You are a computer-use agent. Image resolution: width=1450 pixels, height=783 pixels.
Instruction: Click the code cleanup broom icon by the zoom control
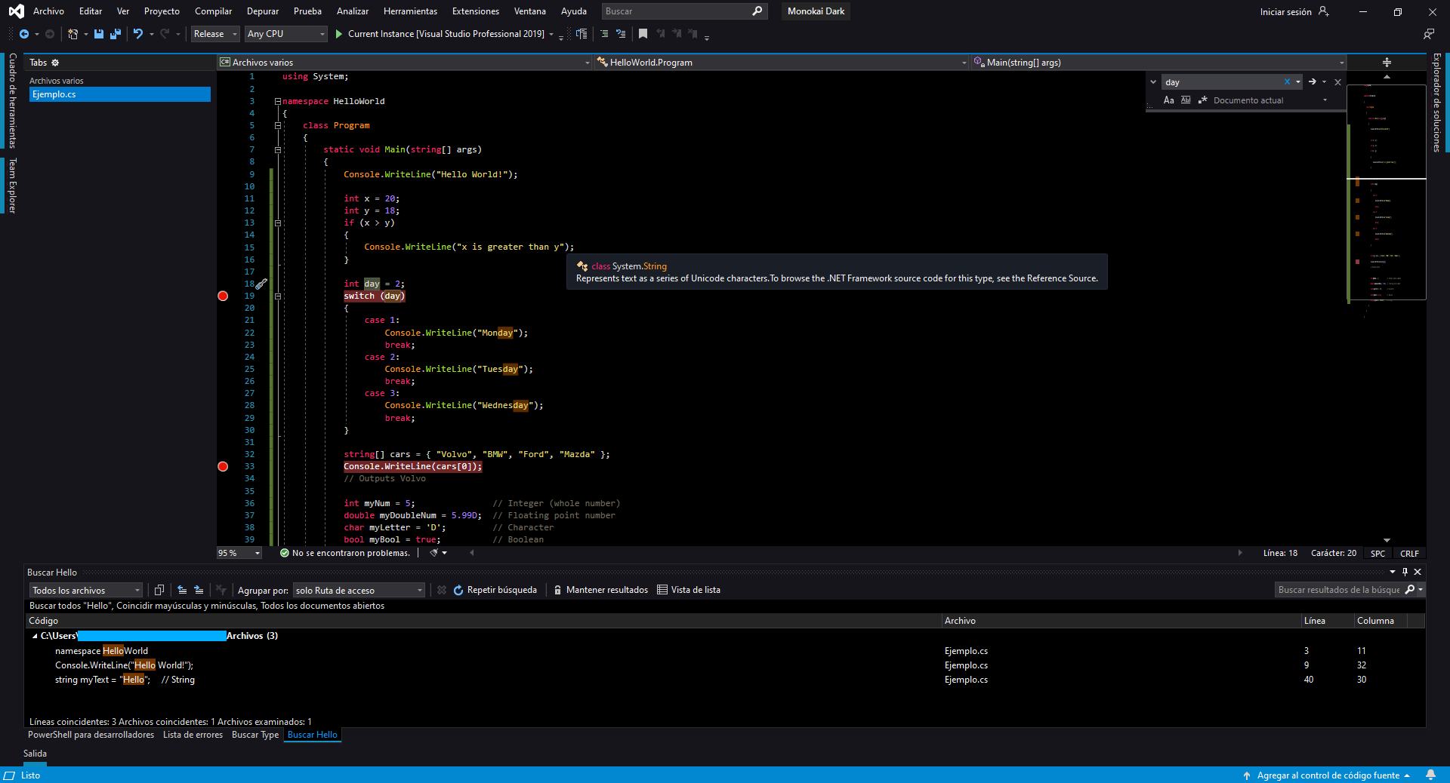pos(434,553)
